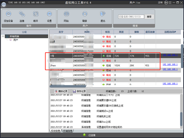Image resolution: width=184 pixels, height=138 pixels.
Task: Select the 用户 tree item
Action: click(15, 40)
